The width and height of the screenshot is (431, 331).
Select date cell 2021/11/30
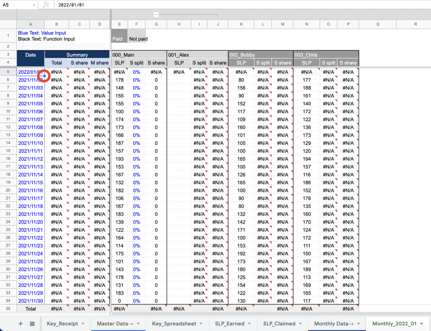coord(31,301)
